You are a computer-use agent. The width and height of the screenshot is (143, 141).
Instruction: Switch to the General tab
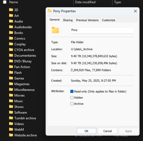55,20
